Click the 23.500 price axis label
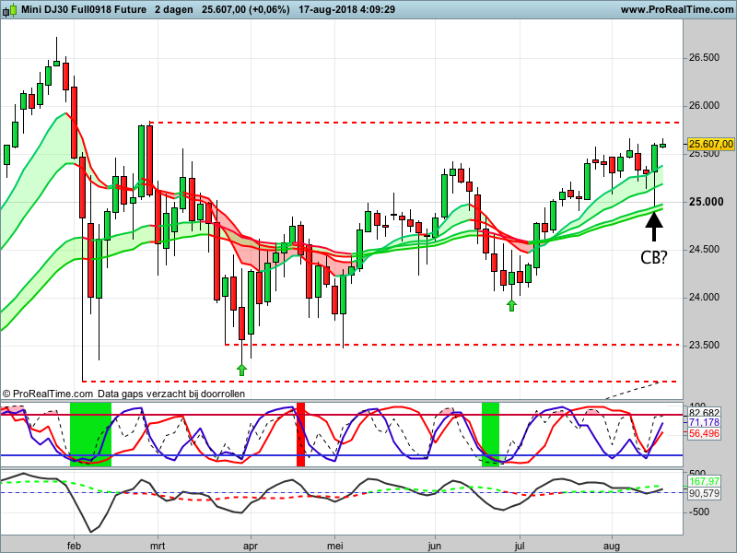 [x=704, y=345]
